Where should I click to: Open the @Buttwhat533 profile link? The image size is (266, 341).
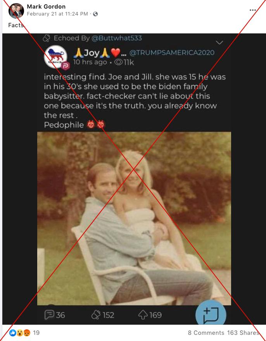[117, 38]
